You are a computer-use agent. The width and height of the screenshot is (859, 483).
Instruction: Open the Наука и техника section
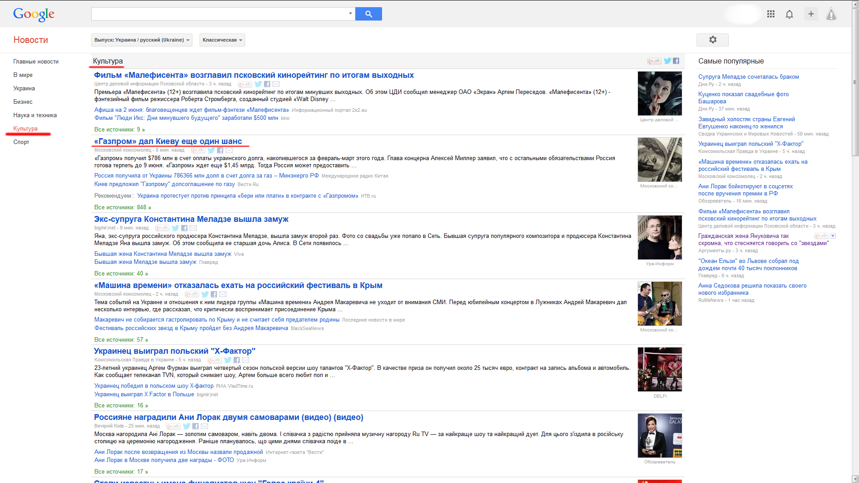[x=35, y=115]
